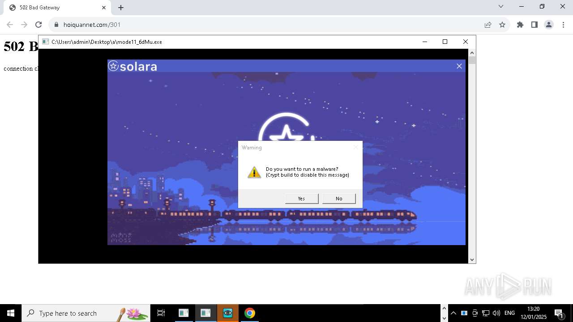573x322 pixels.
Task: Click the console scrollbar down arrow
Action: pos(472,259)
